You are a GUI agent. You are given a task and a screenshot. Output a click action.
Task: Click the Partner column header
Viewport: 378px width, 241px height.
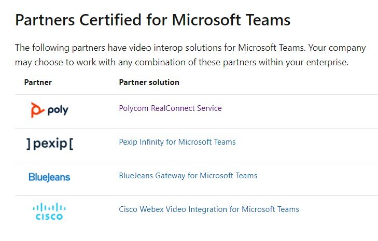point(38,82)
